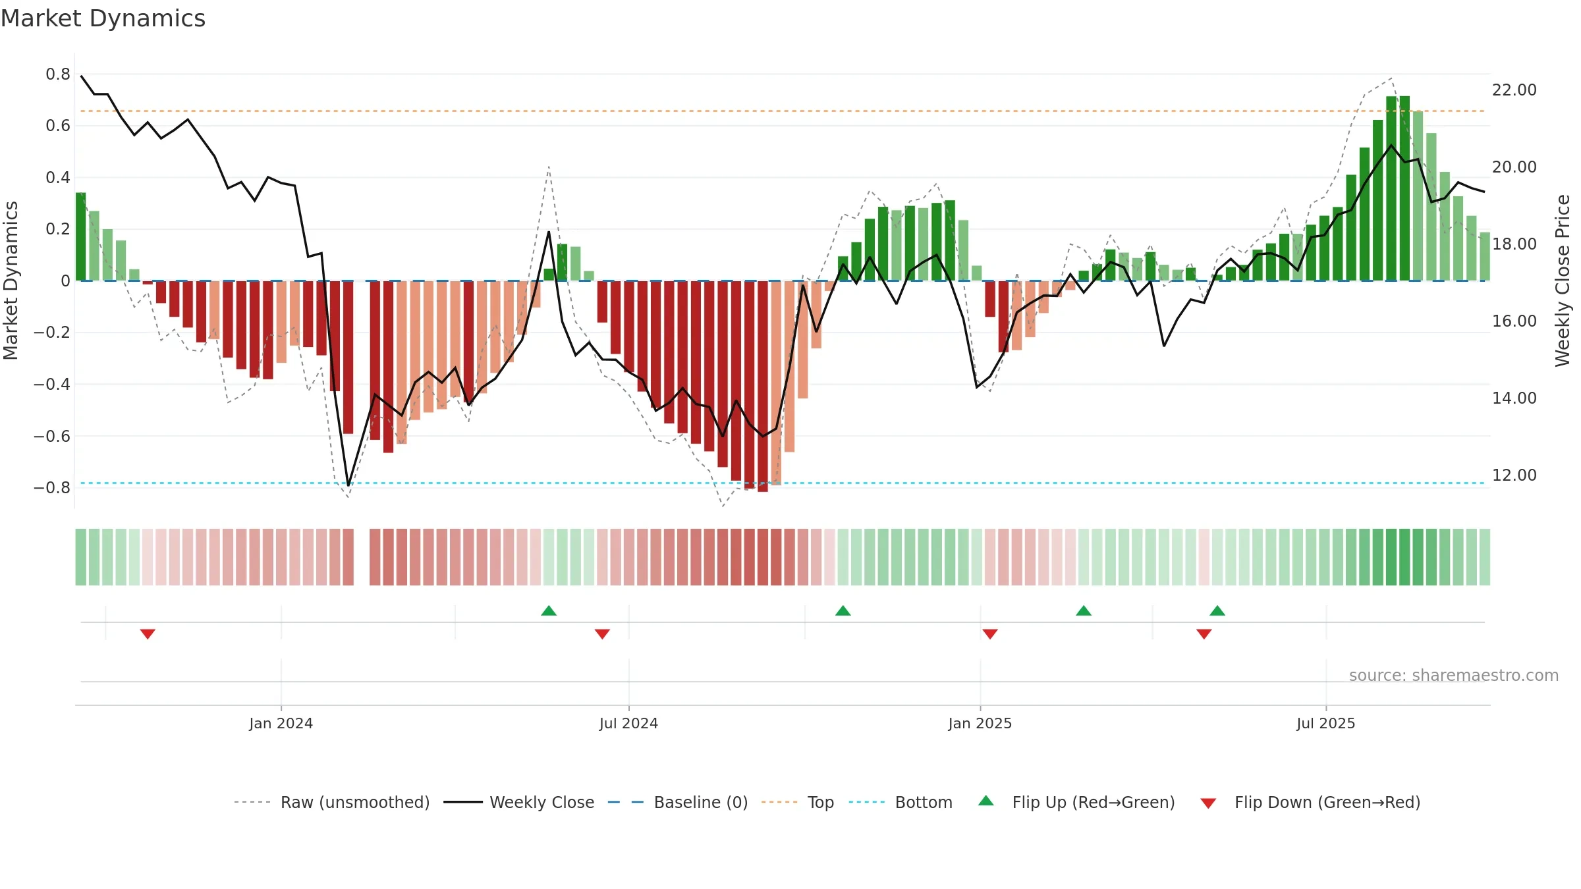The width and height of the screenshot is (1581, 889).
Task: Click the 14.00 right-axis price label
Action: coord(1514,398)
